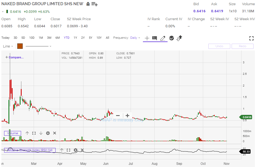Open the Volume panel settings gear
This screenshot has height=167, width=256.
(48, 133)
